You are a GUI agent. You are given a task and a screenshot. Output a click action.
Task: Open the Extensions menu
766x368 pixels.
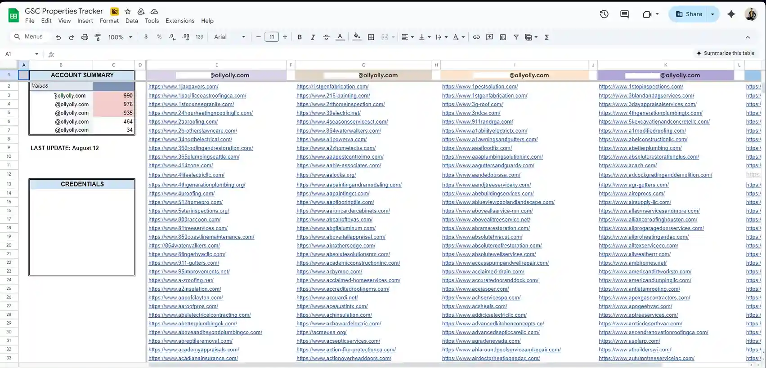tap(180, 21)
